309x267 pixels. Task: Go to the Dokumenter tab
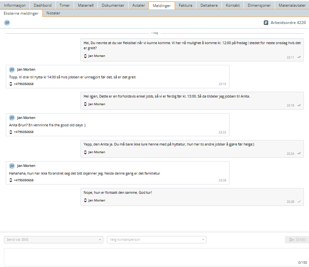[x=113, y=5]
